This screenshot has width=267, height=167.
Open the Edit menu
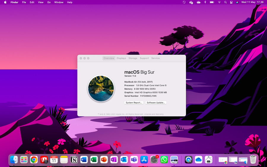click(32, 2)
